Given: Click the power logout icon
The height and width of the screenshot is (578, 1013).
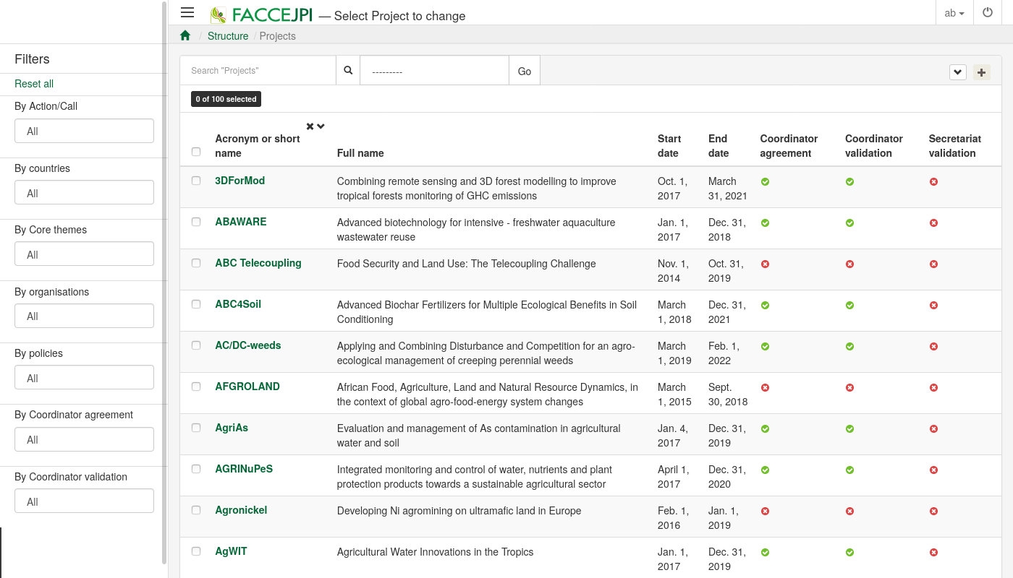Looking at the screenshot, I should pyautogui.click(x=988, y=12).
